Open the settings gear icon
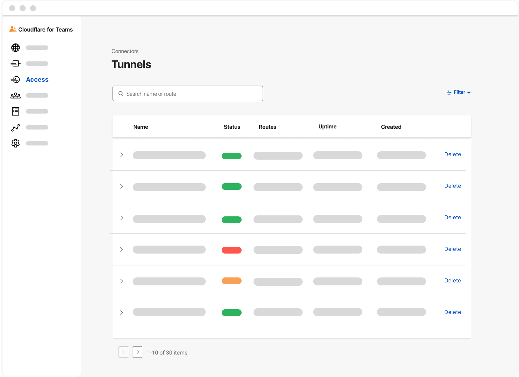 tap(16, 143)
